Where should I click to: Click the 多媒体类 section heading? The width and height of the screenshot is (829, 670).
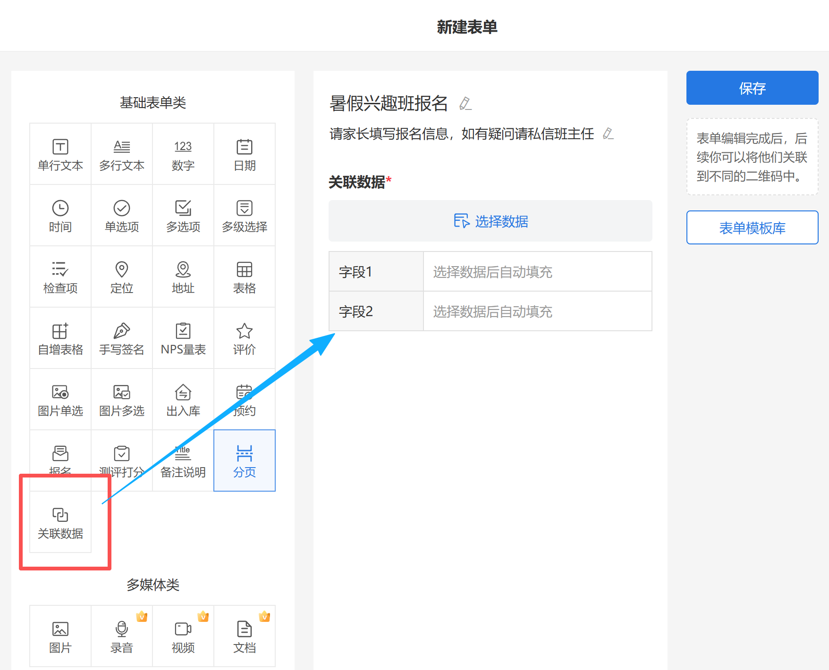coord(153,585)
